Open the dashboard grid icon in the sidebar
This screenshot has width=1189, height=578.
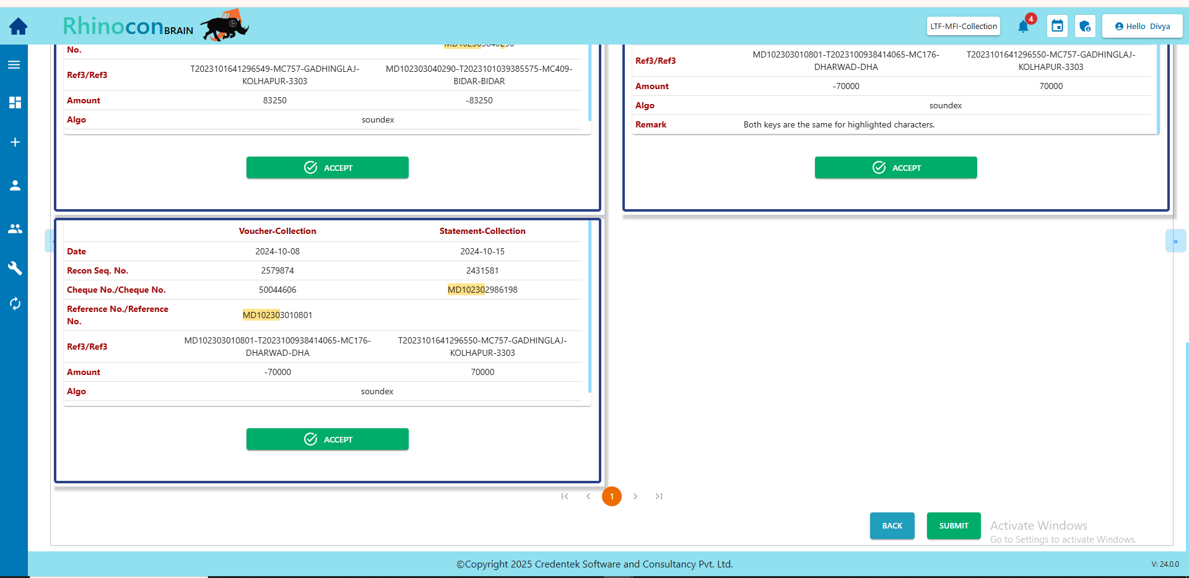coord(15,103)
